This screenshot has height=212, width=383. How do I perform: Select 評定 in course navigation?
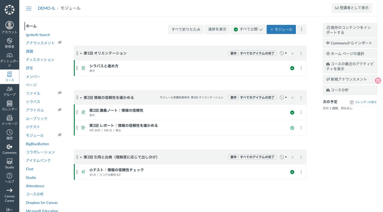pyautogui.click(x=29, y=68)
